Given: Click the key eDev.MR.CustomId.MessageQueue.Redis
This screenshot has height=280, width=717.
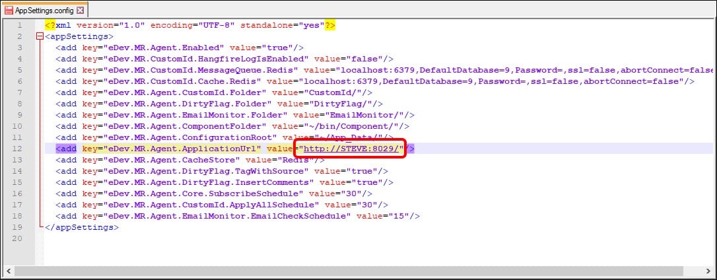Looking at the screenshot, I should [x=202, y=70].
